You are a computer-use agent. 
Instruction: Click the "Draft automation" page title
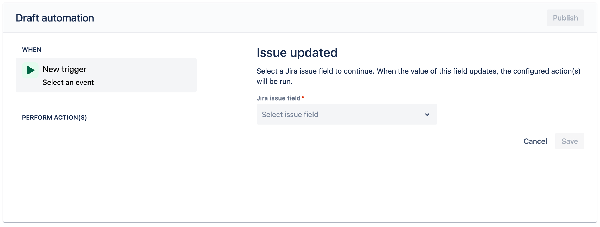pos(55,18)
